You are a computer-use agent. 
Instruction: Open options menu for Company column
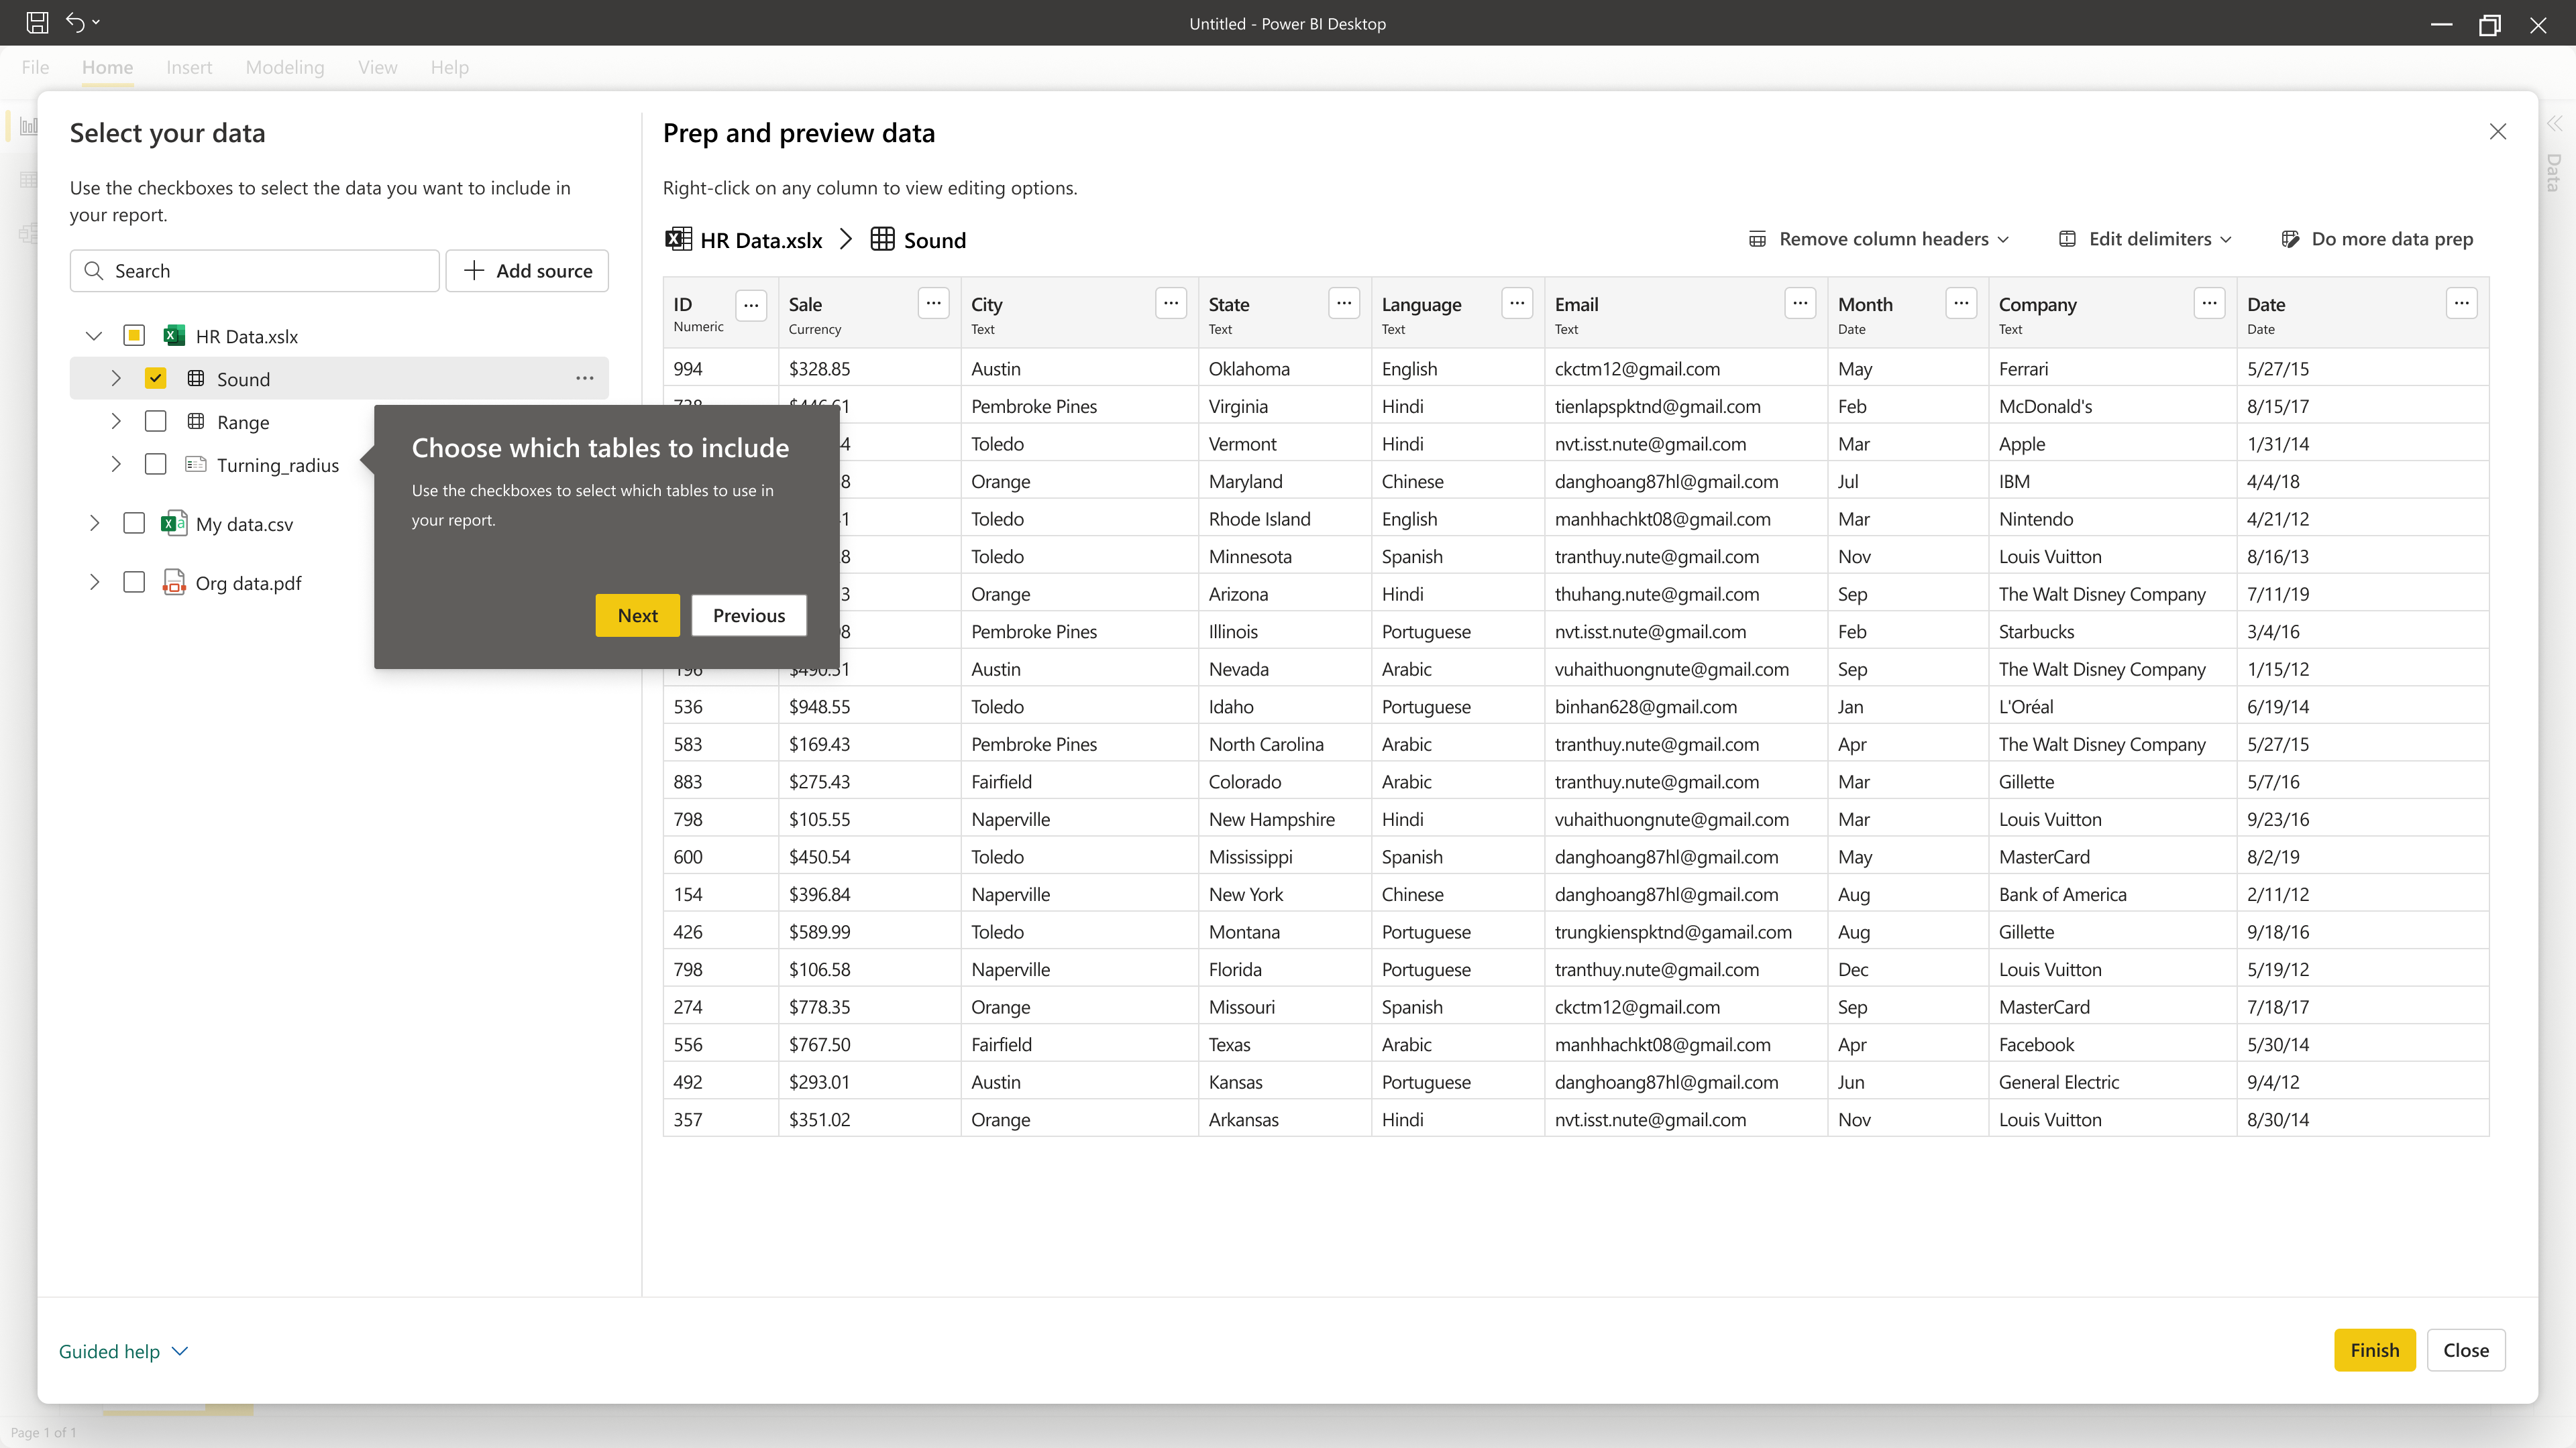2209,303
